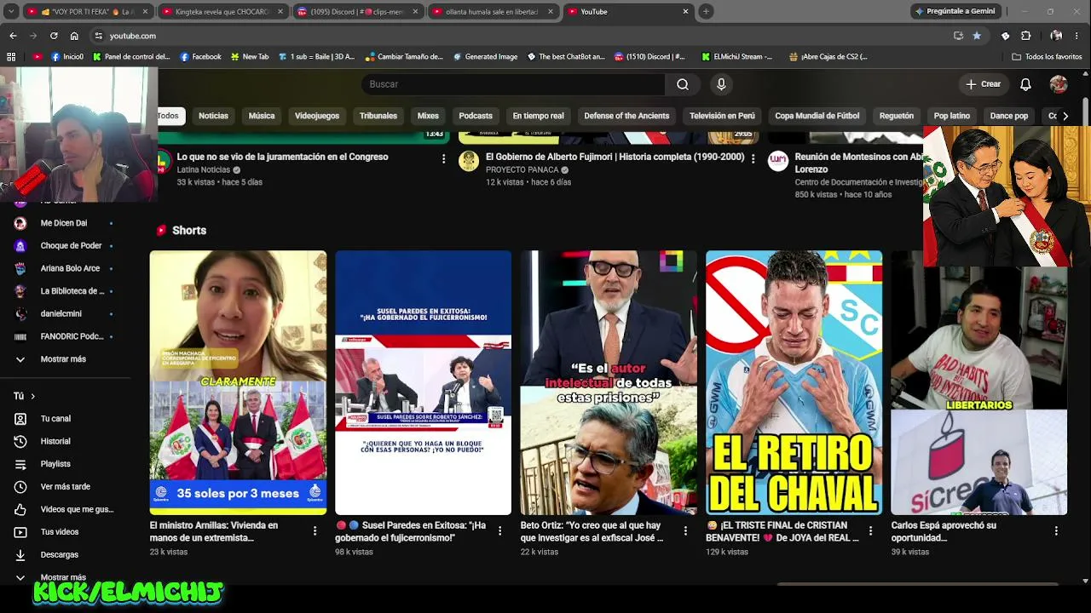Expand the Tú section chevron
The height and width of the screenshot is (613, 1091).
point(33,396)
